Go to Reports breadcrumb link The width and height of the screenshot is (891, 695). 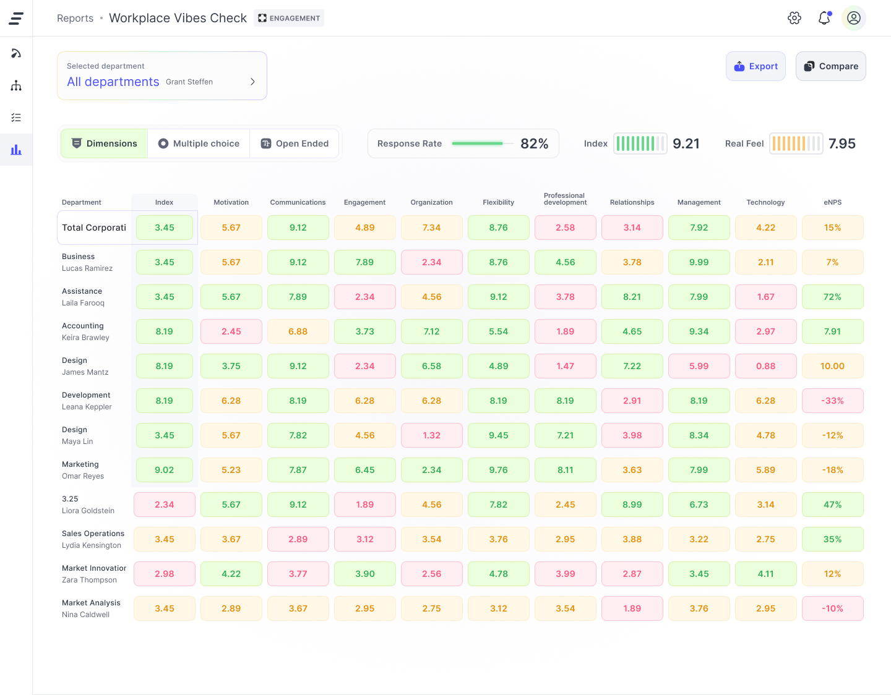[75, 19]
